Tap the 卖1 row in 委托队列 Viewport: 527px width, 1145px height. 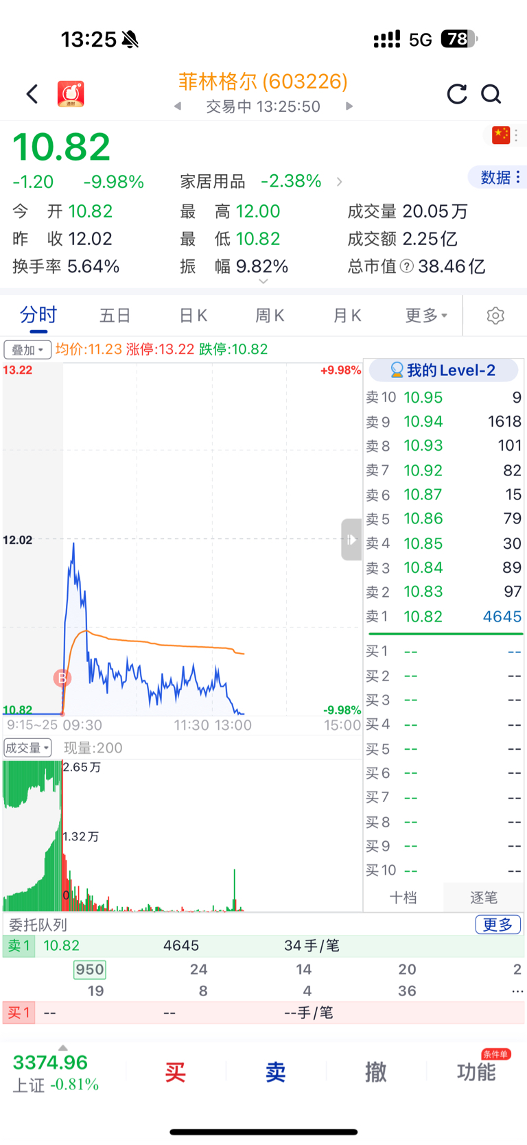(263, 946)
